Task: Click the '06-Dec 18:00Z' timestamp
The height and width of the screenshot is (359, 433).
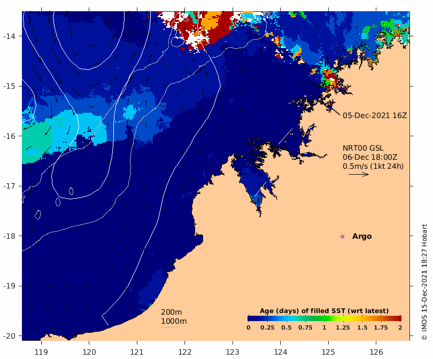Action: coord(370,157)
